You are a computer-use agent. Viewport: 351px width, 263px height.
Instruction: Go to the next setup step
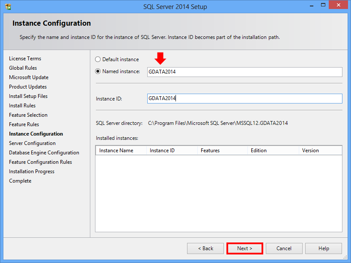(245, 248)
